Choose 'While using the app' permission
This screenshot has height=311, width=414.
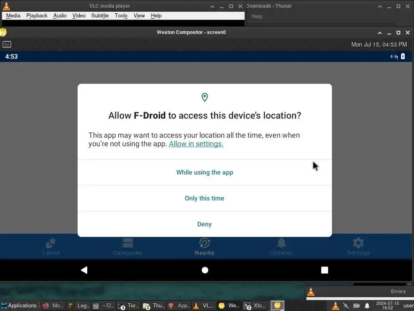[205, 173]
